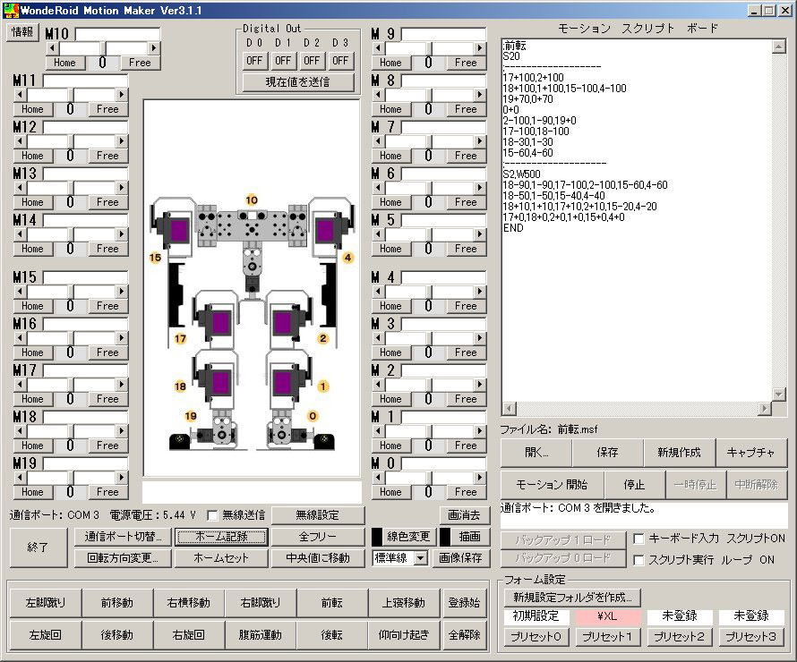Image resolution: width=797 pixels, height=662 pixels.
Task: Click the 腹筋運動 motion button
Action: 261,634
